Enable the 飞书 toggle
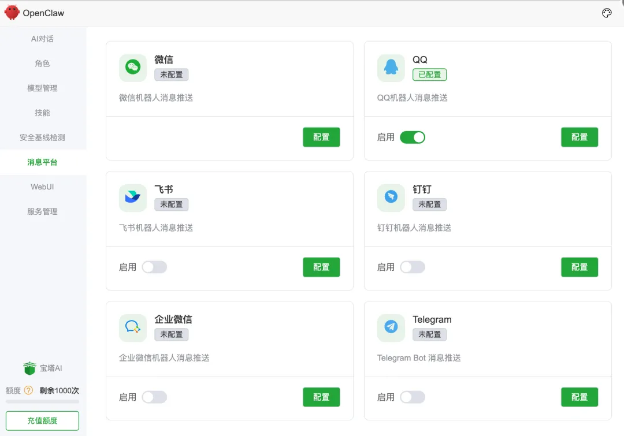The height and width of the screenshot is (436, 624). point(155,267)
